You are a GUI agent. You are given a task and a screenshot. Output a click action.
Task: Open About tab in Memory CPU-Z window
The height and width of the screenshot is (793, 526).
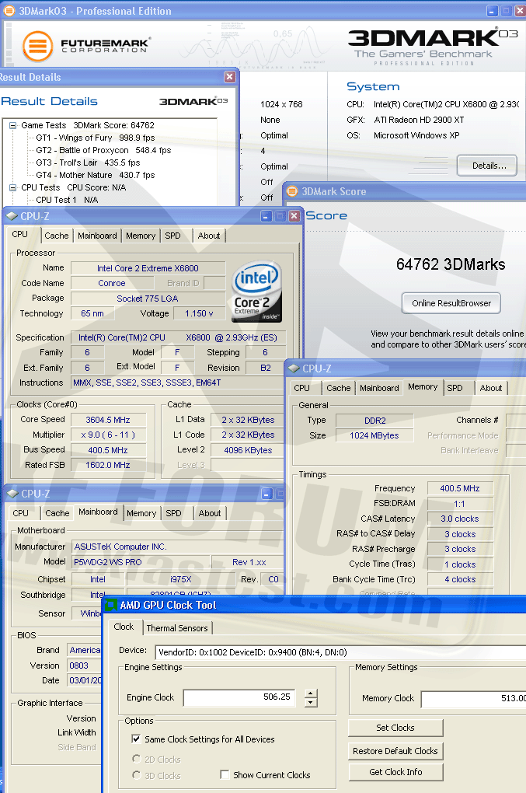coord(490,388)
